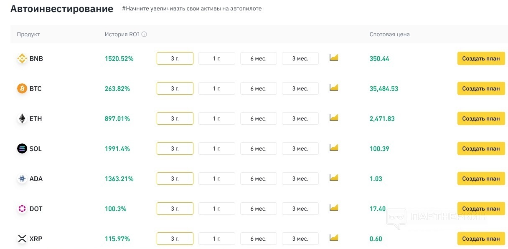Click the BNB coin icon
Viewport: 508px width, 249px height.
tap(22, 59)
